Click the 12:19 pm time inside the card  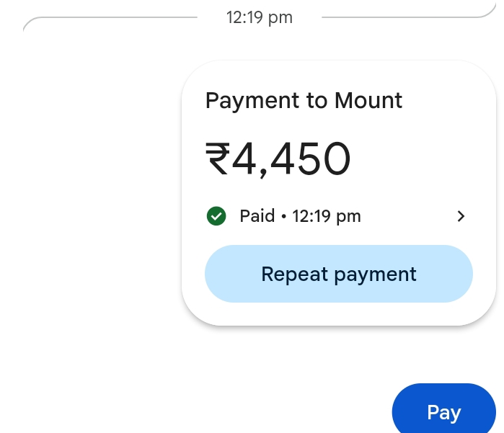pyautogui.click(x=326, y=216)
